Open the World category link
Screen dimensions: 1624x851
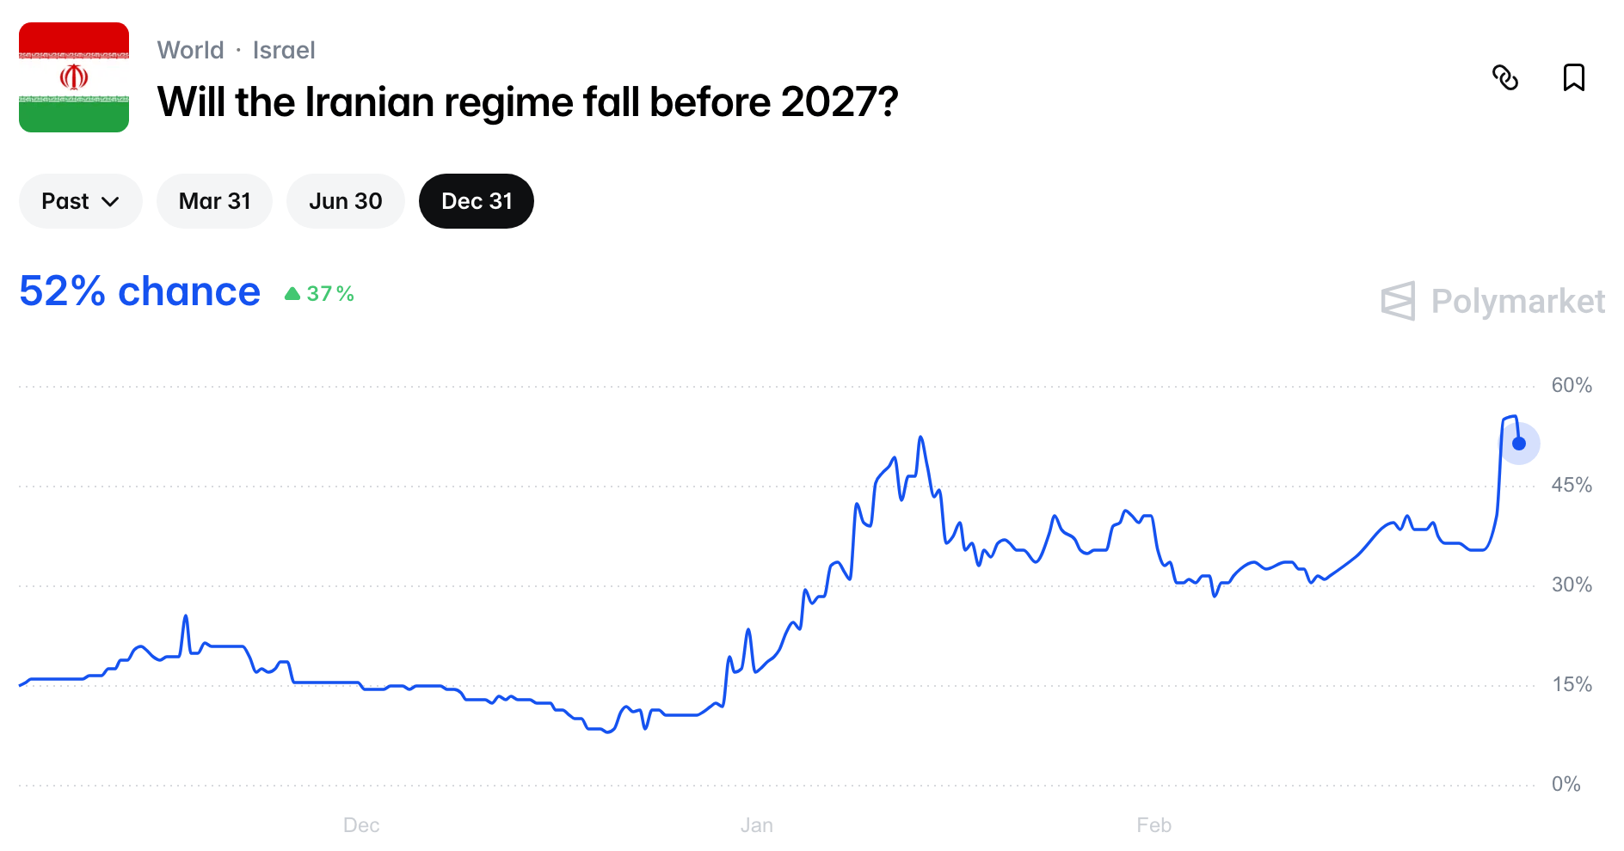pos(190,50)
